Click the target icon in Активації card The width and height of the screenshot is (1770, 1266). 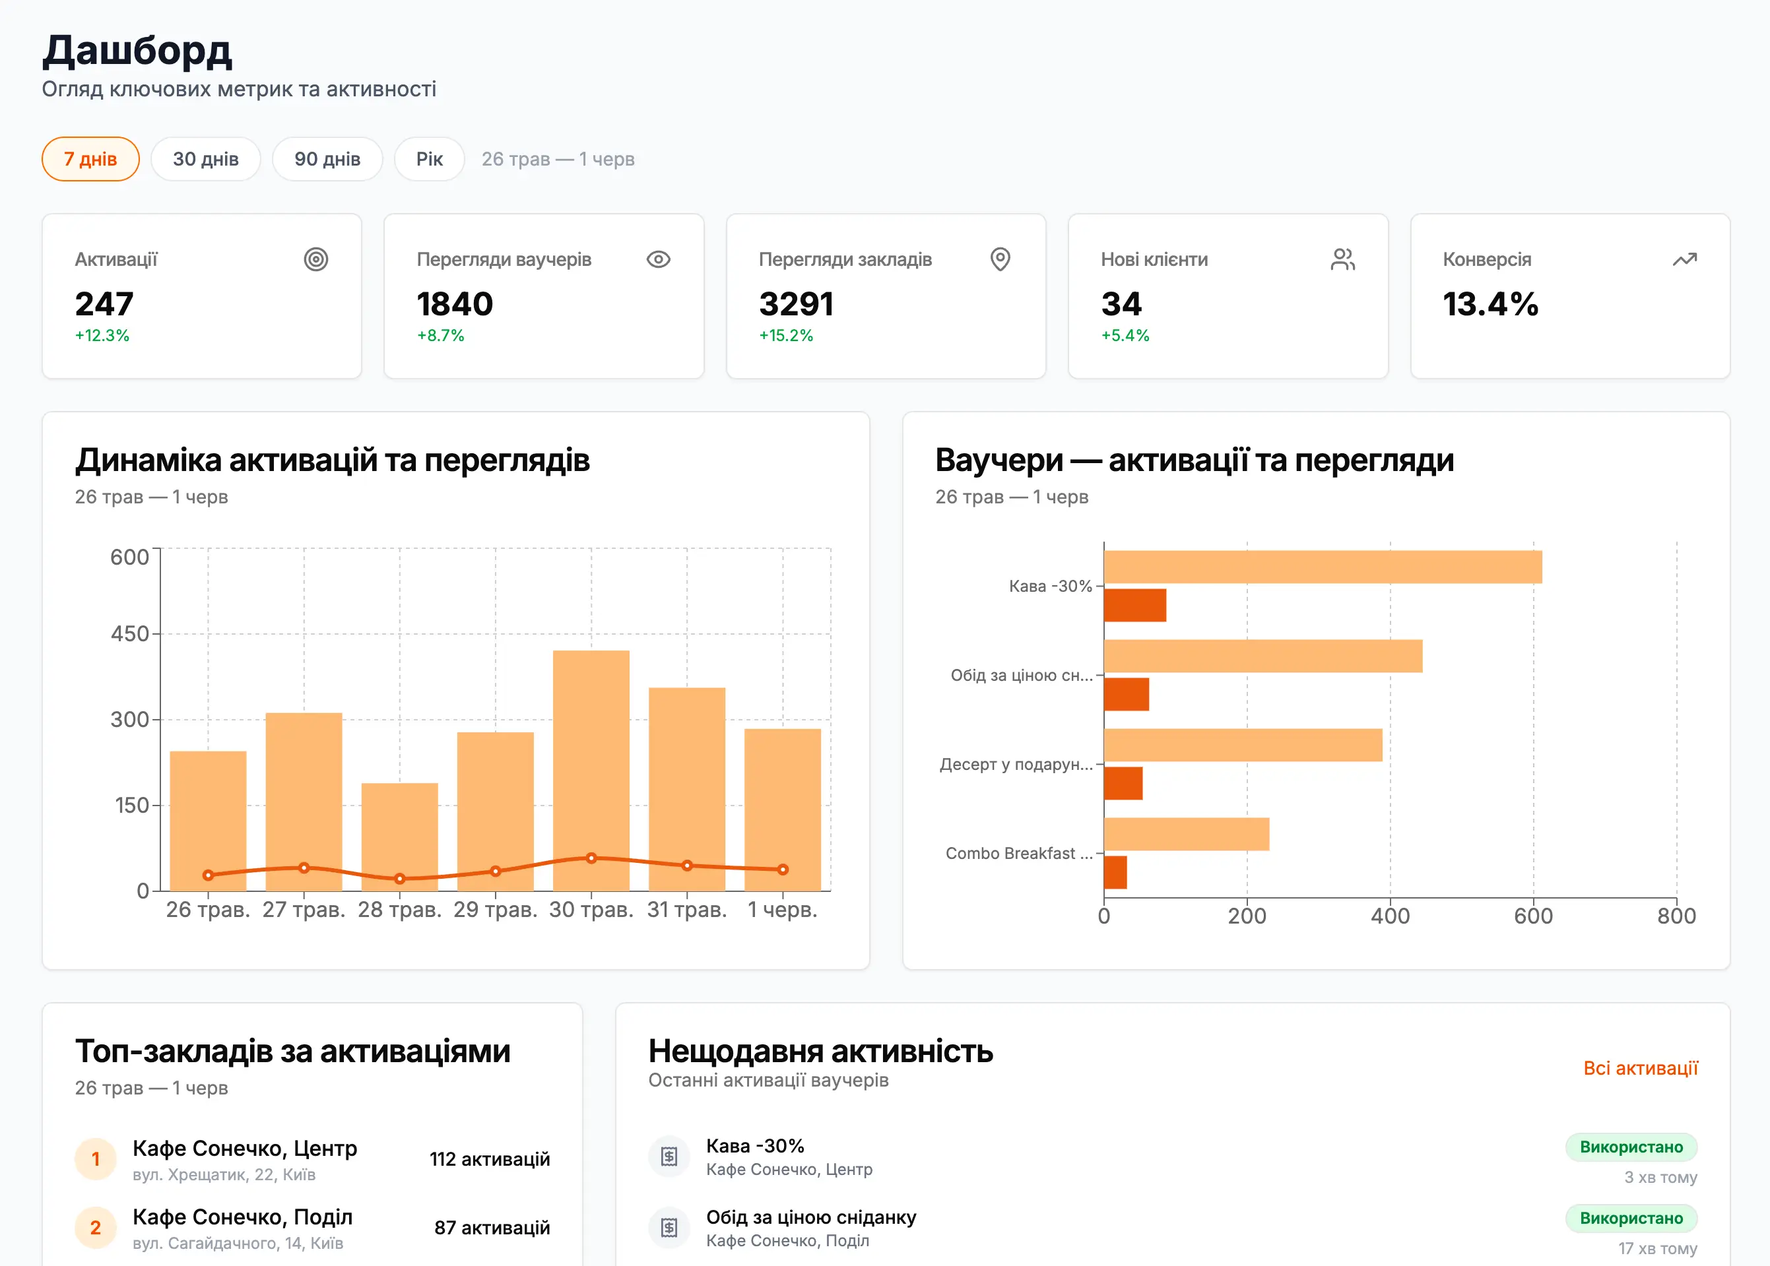pyautogui.click(x=316, y=259)
